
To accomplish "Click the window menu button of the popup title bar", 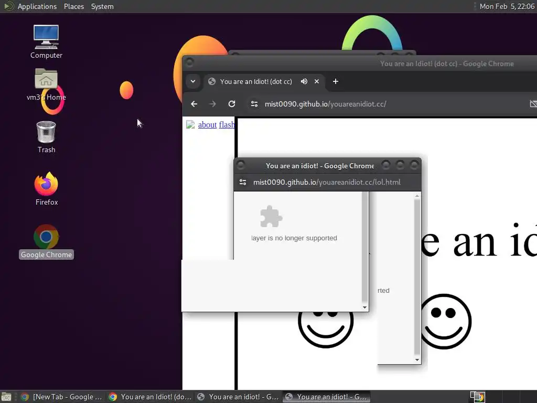I will [241, 165].
